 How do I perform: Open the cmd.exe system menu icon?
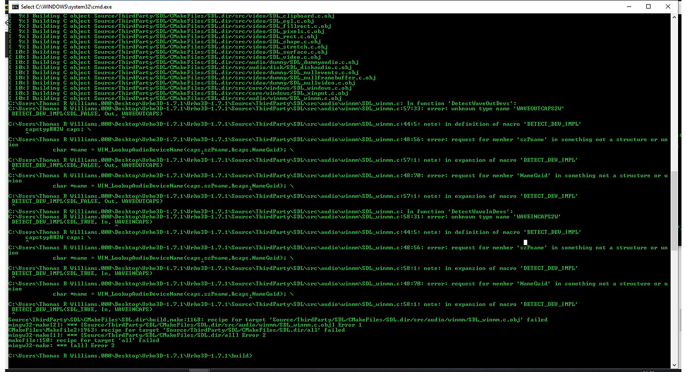tap(15, 6)
